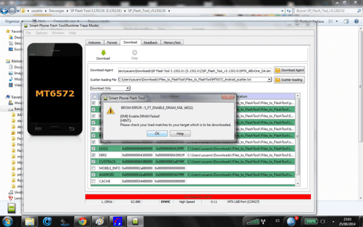
Task: Confirm the BROM error with OK
Action: [157, 134]
